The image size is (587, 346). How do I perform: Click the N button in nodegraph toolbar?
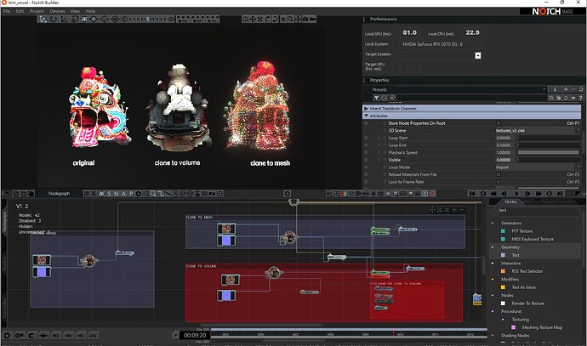[x=116, y=194]
